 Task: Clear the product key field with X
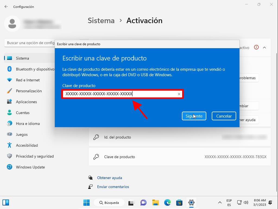[x=179, y=94]
